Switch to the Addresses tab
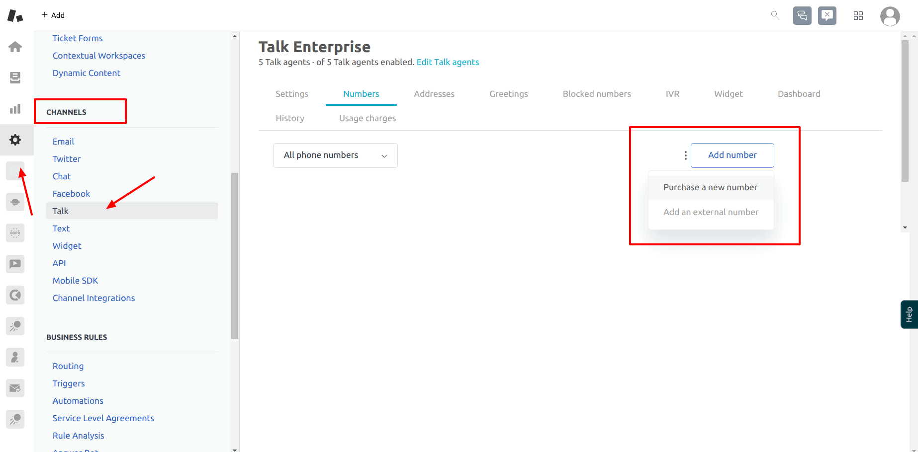Screen dimensions: 918x452 434,94
